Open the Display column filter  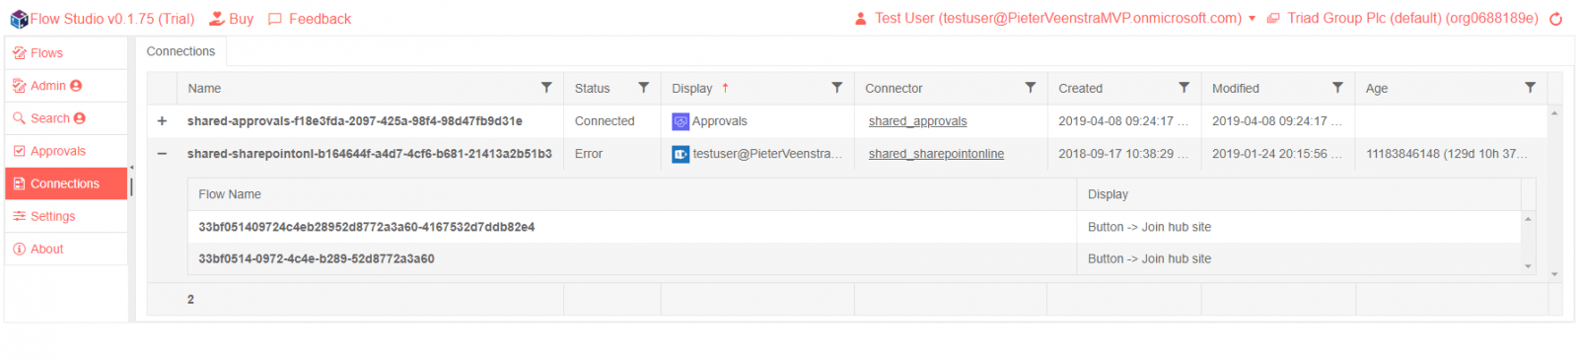[x=837, y=88]
